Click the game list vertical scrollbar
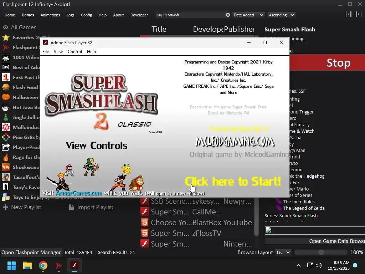 256,217
